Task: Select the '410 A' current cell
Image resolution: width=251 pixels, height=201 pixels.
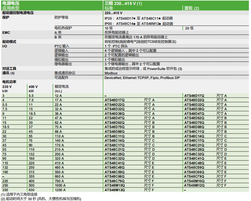Action: point(59,163)
